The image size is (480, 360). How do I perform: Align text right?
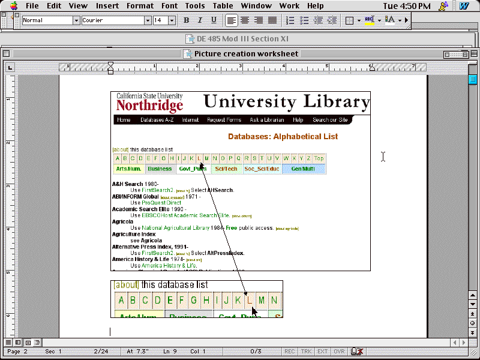click(x=259, y=20)
